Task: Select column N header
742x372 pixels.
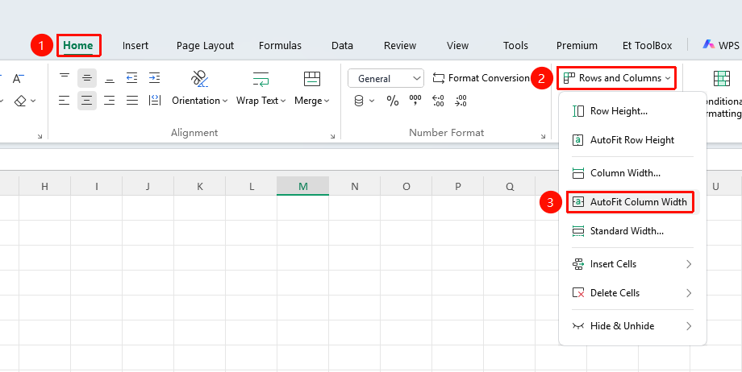Action: pyautogui.click(x=354, y=186)
